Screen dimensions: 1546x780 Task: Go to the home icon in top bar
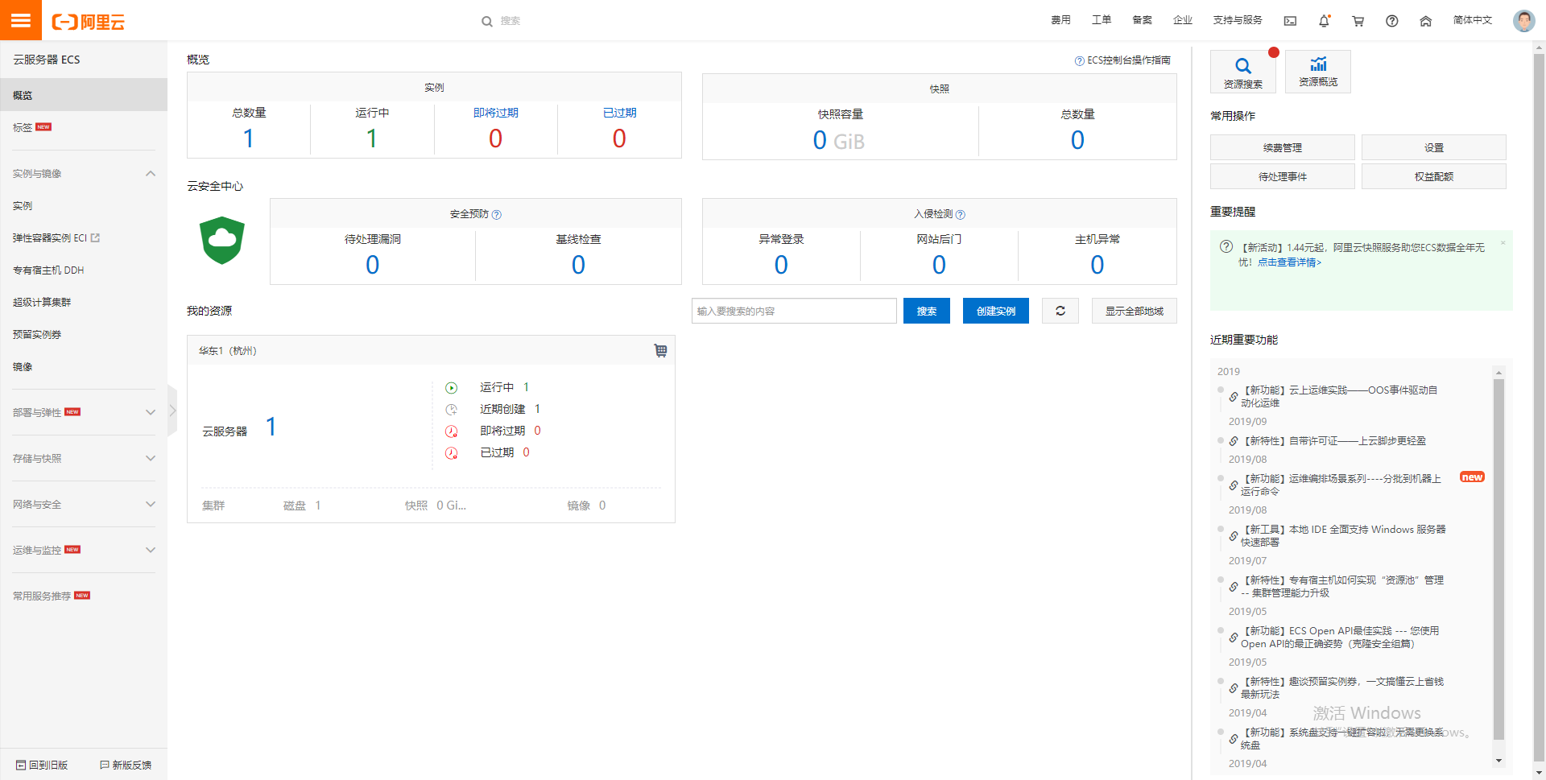1425,21
